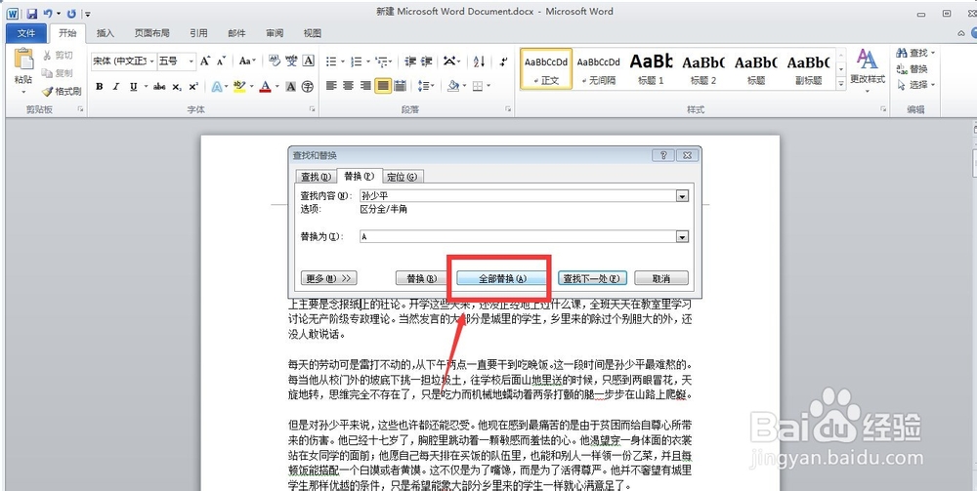The image size is (977, 491).
Task: Show or hide paragraph marks
Action: pos(503,61)
